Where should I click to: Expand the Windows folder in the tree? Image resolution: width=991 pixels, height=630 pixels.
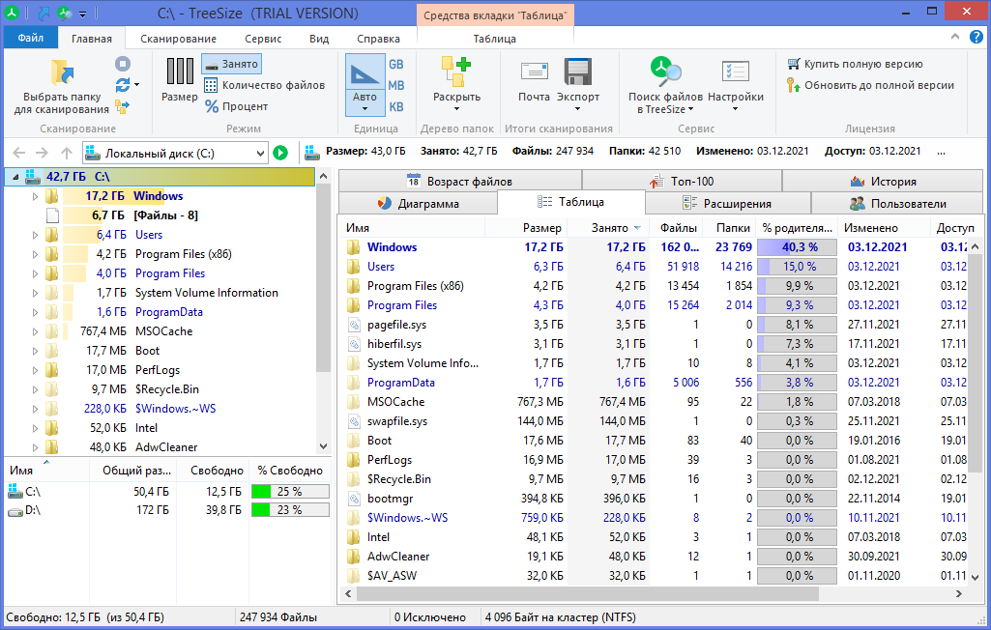tap(36, 196)
